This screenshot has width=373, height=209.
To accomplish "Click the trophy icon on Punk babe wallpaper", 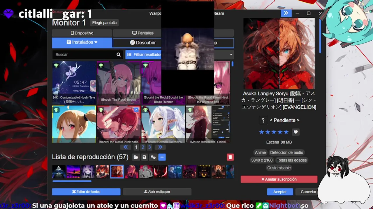I will [x=101, y=110].
